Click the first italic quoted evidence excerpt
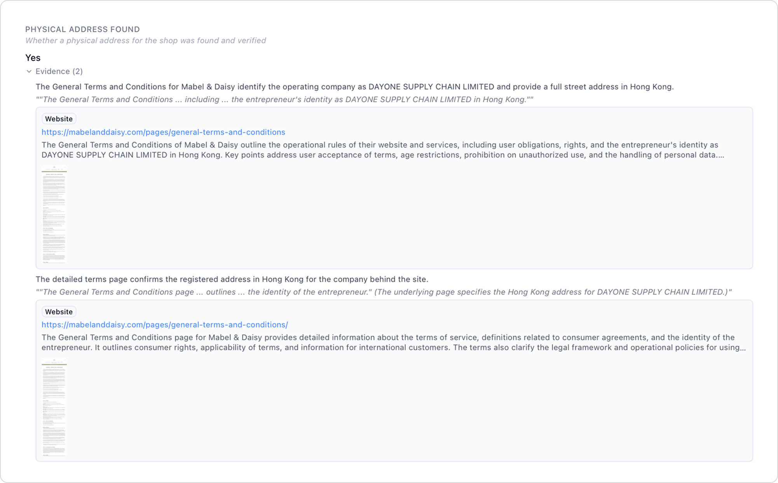This screenshot has height=483, width=778. point(284,99)
